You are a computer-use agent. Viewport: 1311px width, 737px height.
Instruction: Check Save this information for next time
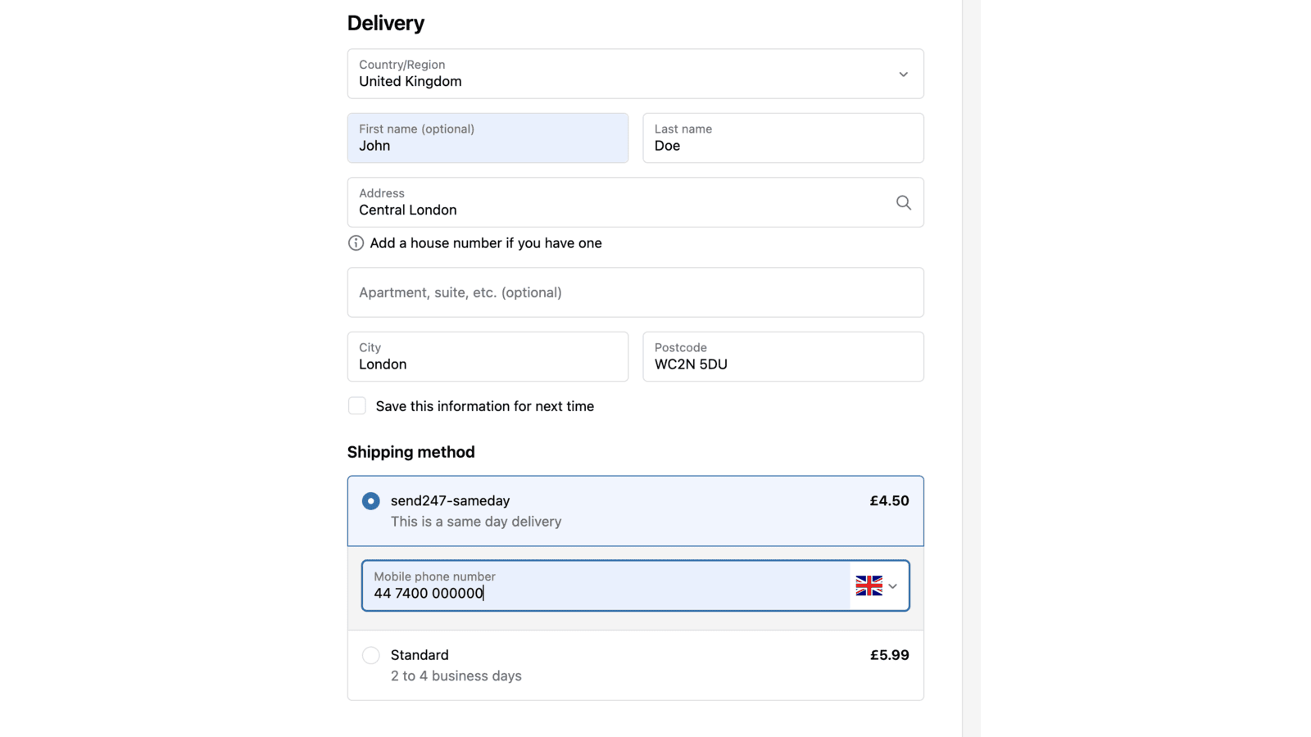[357, 406]
